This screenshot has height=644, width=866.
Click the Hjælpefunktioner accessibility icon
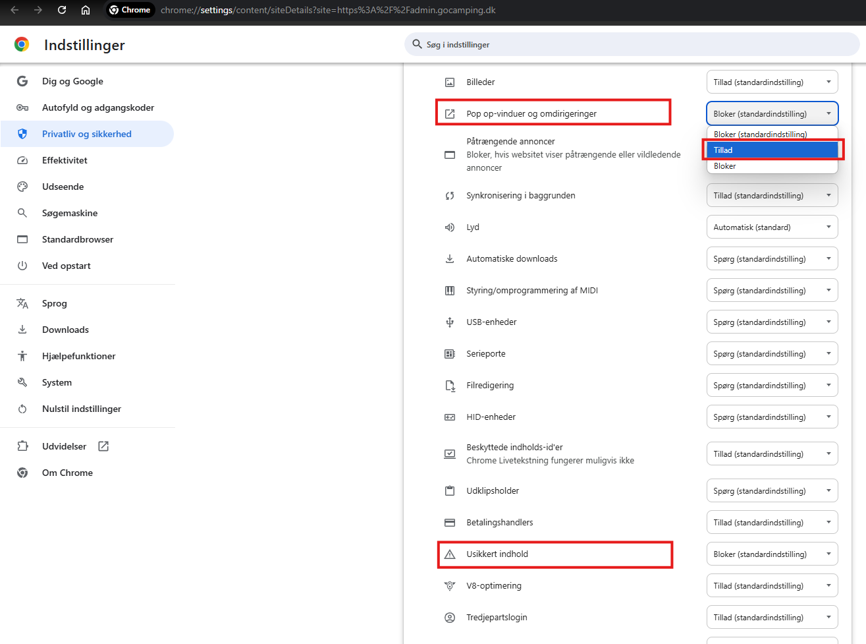pyautogui.click(x=22, y=356)
